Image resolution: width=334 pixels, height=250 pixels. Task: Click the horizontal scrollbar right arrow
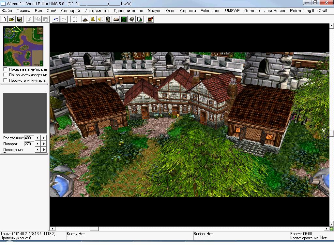tap(327, 229)
